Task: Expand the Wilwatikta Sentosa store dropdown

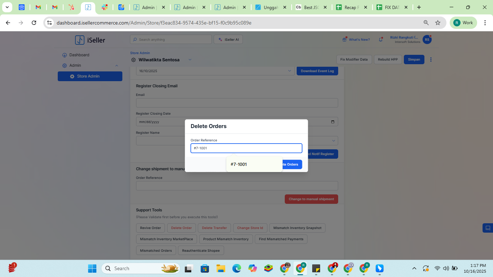Action: point(190,60)
